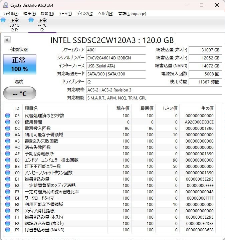225x240 pixels.
Task: Select the ワークロードタイマー row name
Action: point(41,198)
